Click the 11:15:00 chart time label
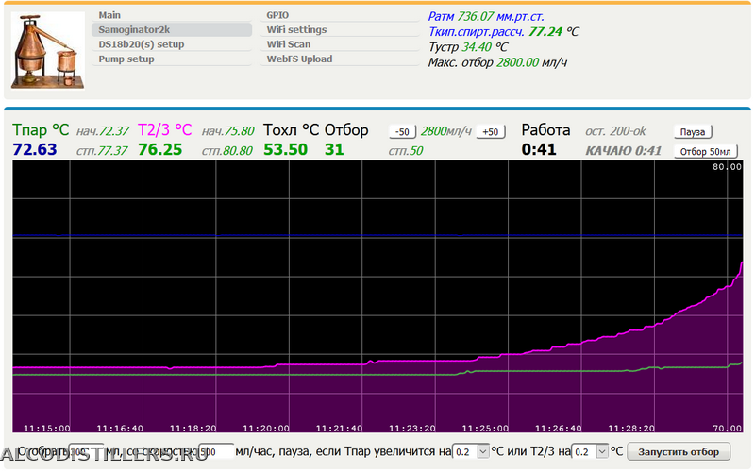Image resolution: width=755 pixels, height=473 pixels. [46, 428]
